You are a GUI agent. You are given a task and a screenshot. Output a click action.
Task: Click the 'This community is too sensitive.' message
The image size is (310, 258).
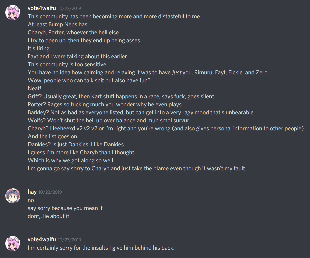(67, 64)
